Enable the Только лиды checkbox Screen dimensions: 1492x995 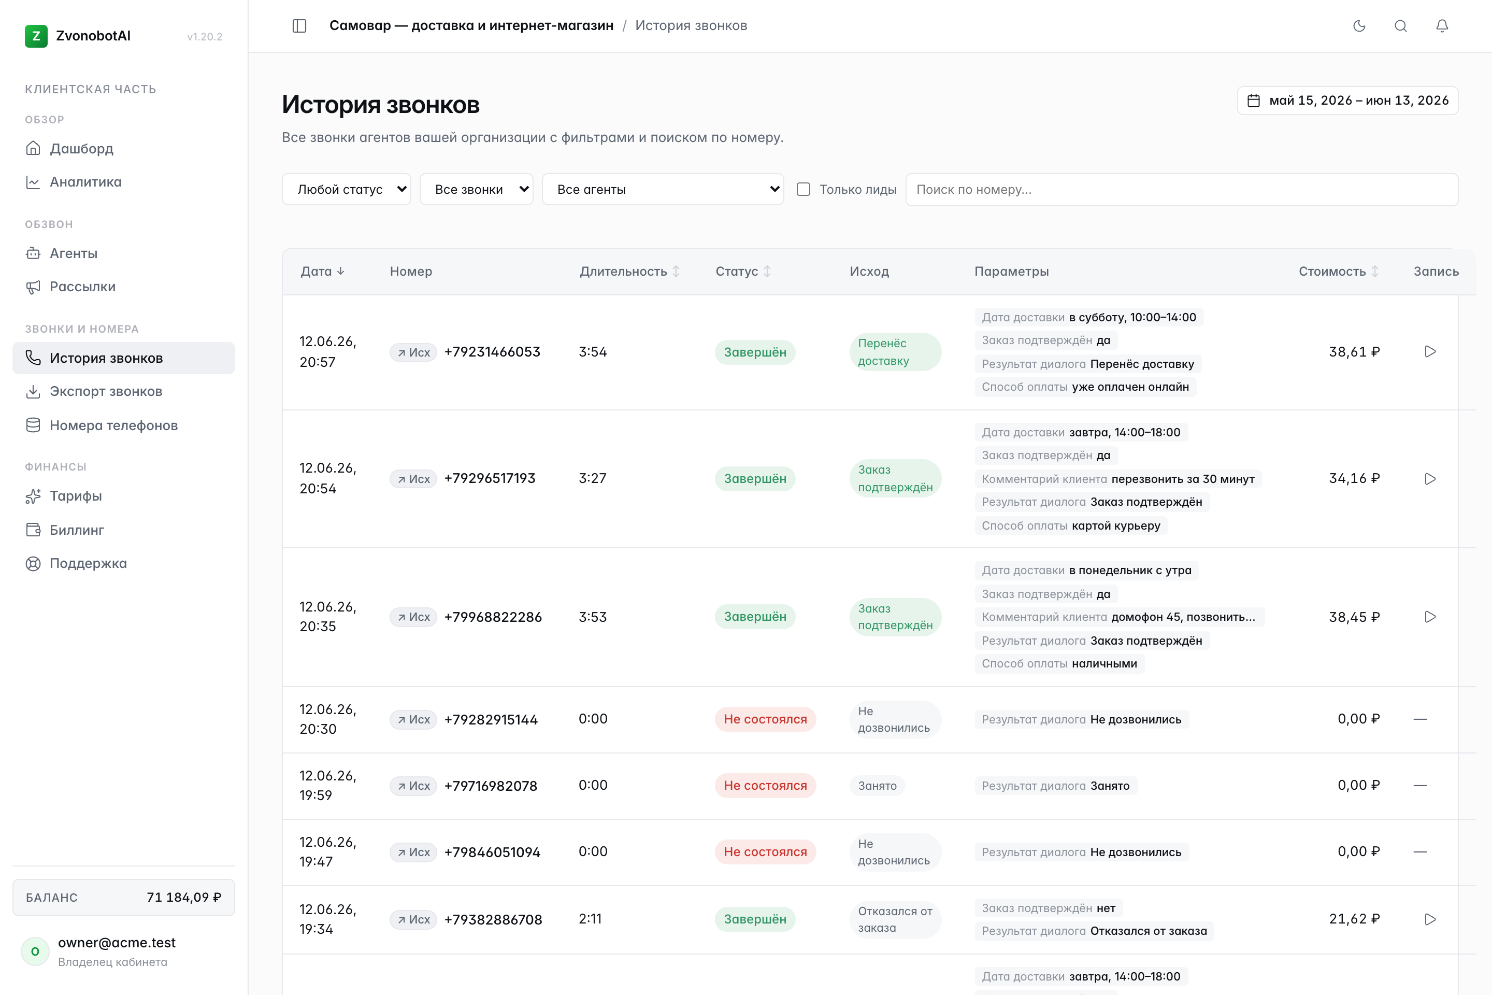click(x=803, y=189)
